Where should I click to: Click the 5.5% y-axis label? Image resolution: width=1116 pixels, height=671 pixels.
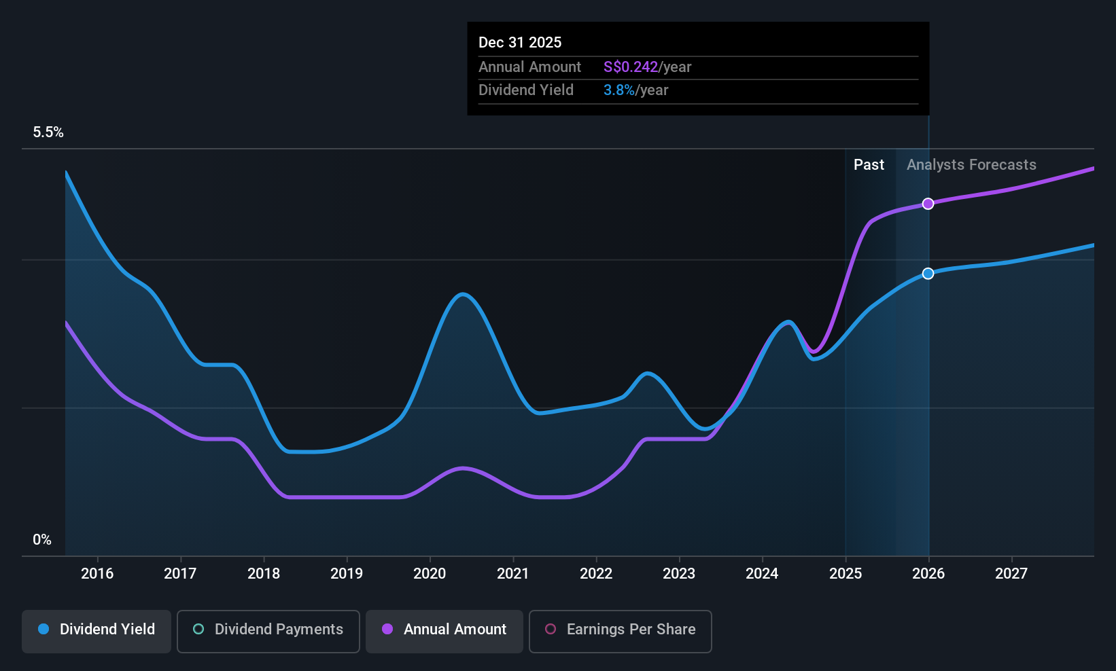[48, 132]
